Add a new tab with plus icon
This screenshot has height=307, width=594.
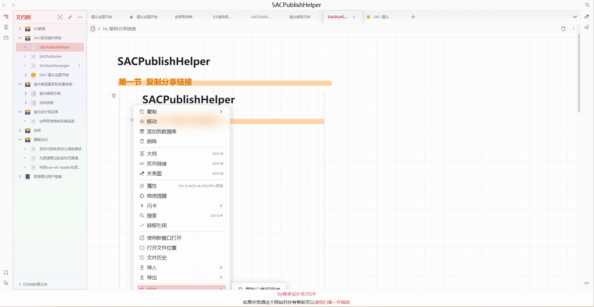click(413, 17)
